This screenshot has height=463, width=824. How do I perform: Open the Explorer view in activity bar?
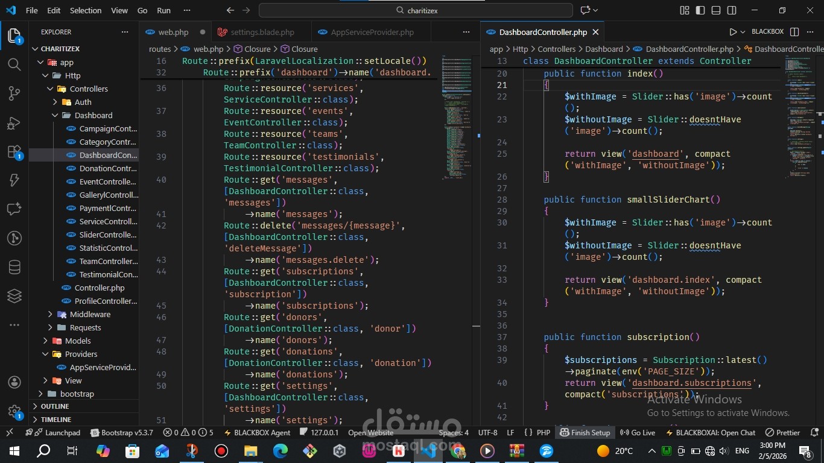pos(14,36)
